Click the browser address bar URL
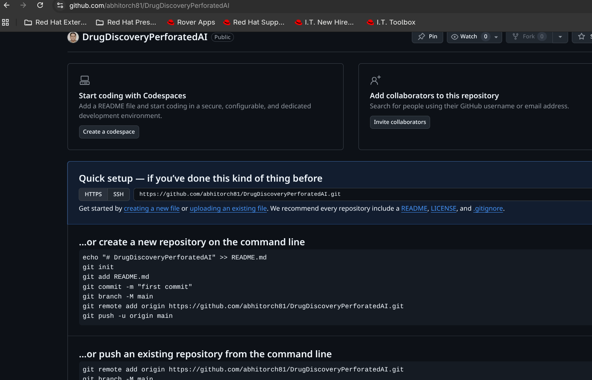Image resolution: width=592 pixels, height=380 pixels. (149, 6)
